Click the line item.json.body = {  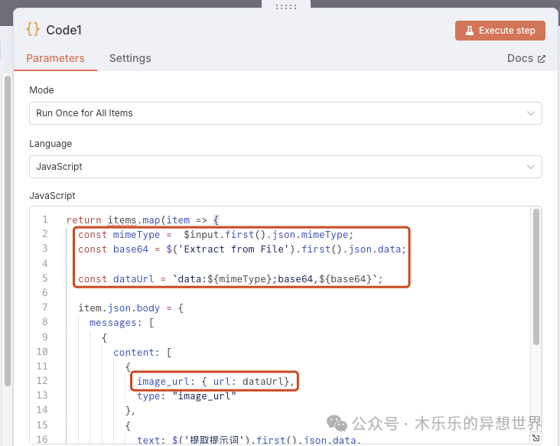tap(131, 308)
